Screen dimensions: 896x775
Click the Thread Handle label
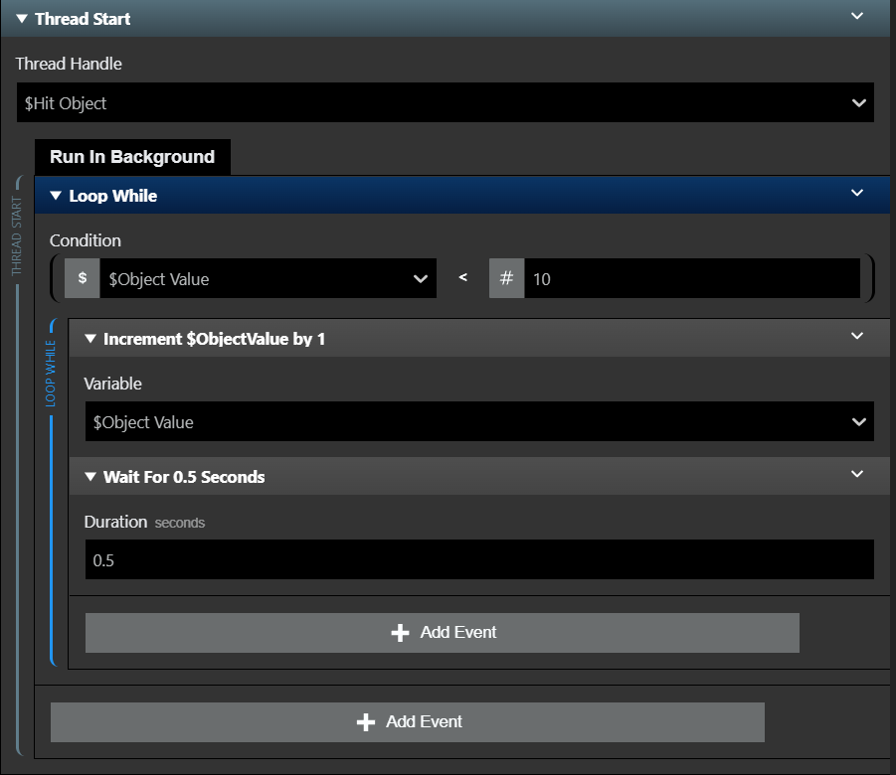[69, 64]
